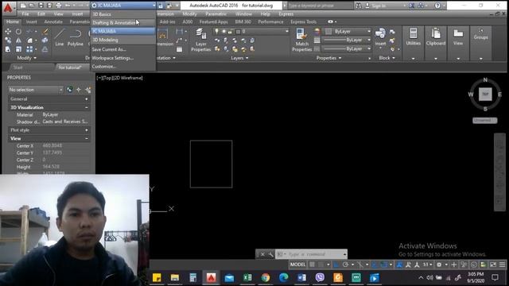Open the AutoCAD application menu logo
The image size is (509, 286).
coord(8,7)
